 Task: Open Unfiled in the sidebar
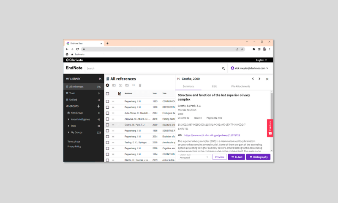click(84, 100)
